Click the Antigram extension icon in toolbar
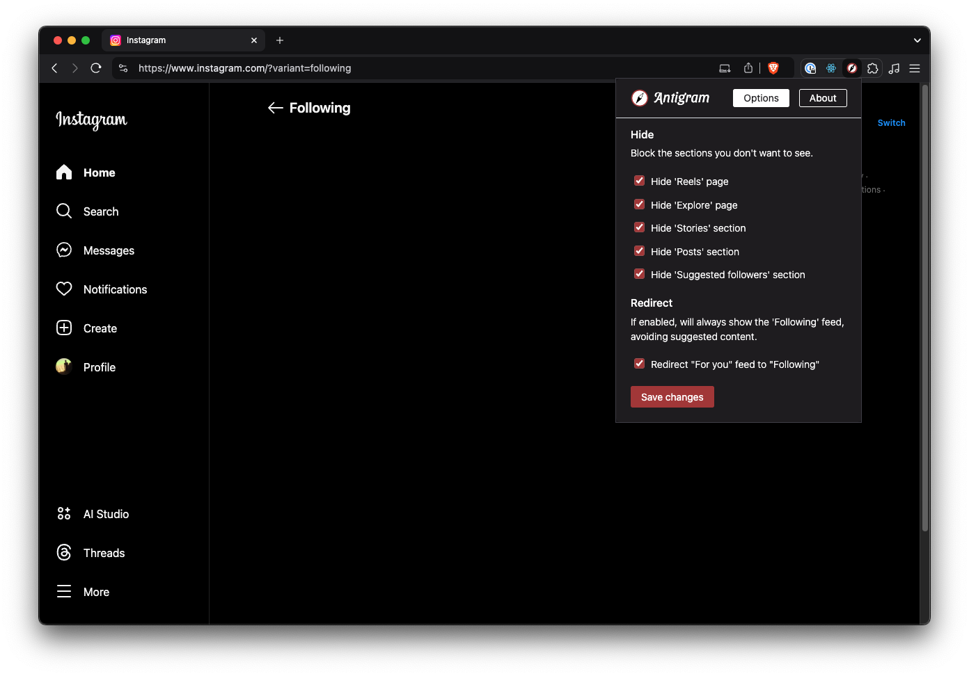 point(852,68)
